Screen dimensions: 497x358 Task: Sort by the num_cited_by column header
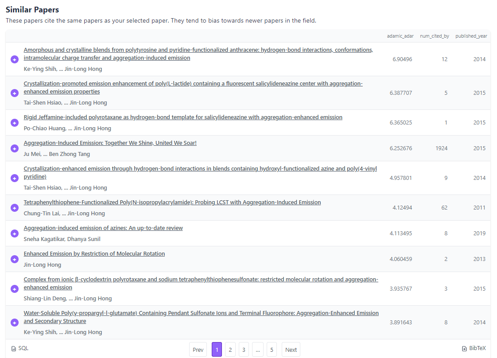coord(435,36)
